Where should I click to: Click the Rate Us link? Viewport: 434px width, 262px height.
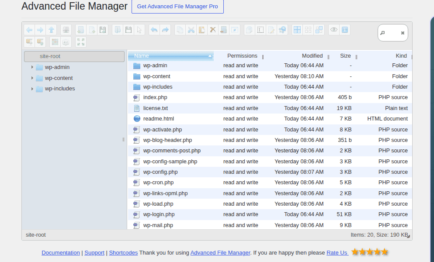click(337, 252)
